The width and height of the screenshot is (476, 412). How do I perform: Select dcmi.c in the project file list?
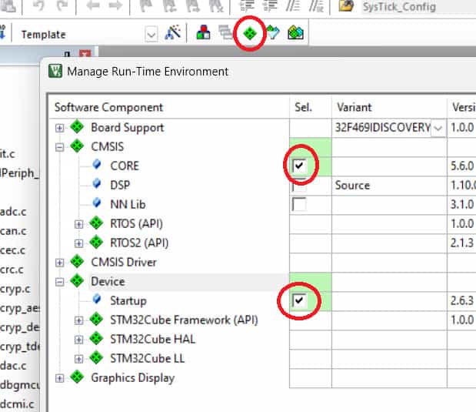click(x=17, y=404)
